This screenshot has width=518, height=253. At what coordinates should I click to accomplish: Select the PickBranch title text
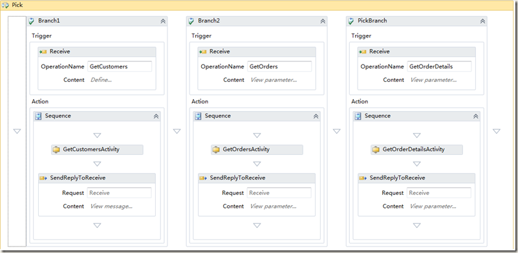(372, 21)
